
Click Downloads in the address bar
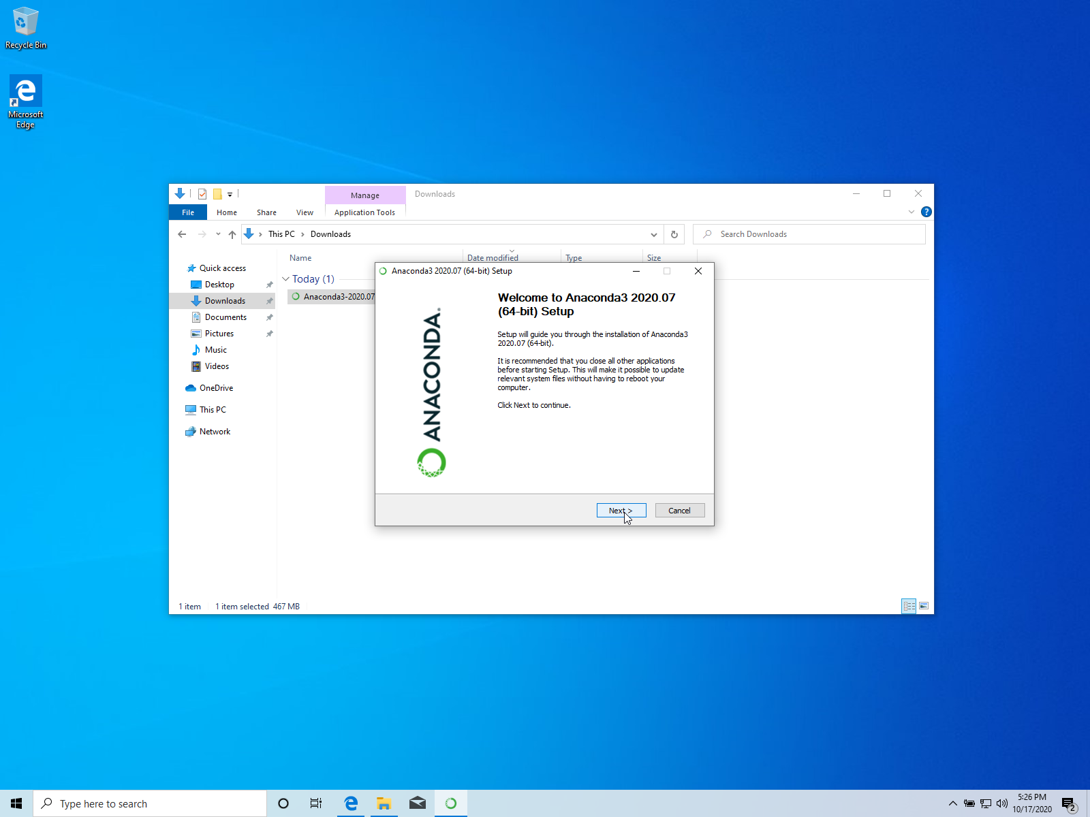(x=330, y=234)
